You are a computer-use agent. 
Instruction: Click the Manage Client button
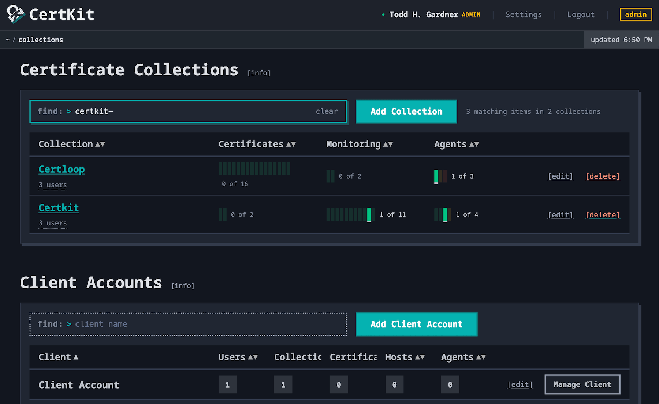582,385
